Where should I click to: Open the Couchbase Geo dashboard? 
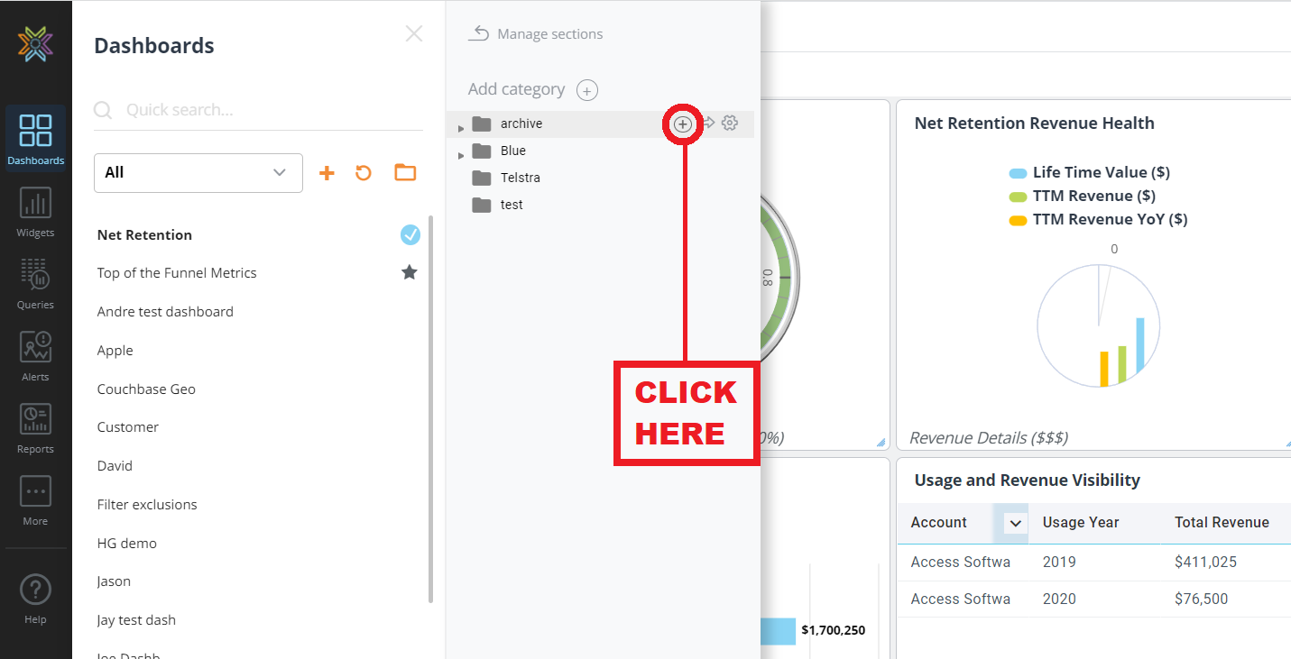[146, 389]
